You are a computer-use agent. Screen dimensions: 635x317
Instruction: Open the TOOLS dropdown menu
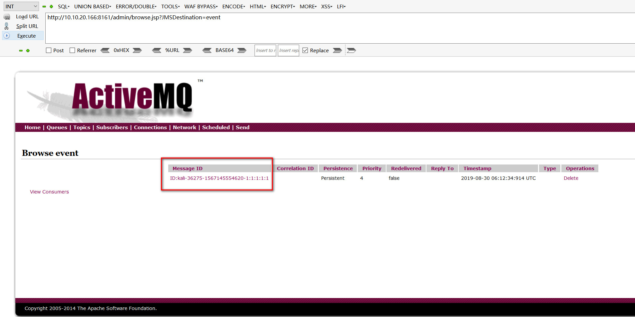click(x=171, y=6)
